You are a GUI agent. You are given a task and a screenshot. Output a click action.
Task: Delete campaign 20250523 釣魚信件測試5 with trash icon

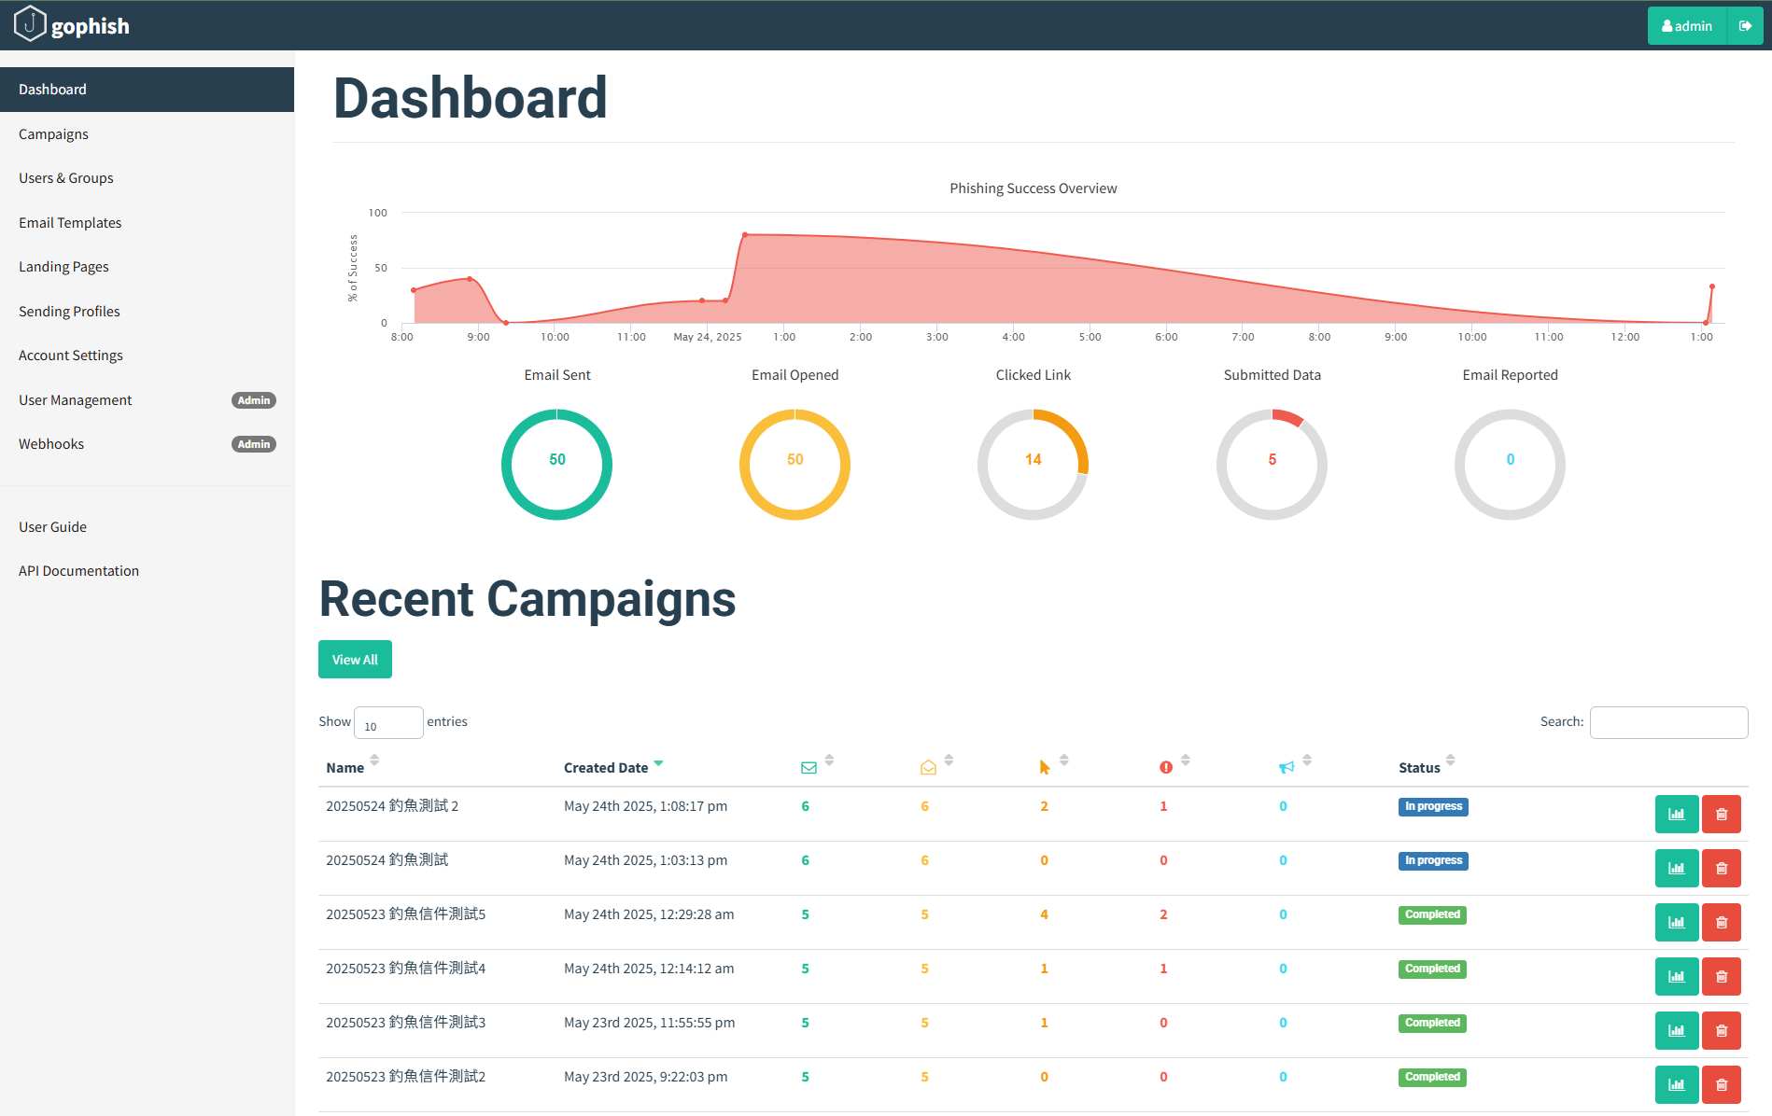1721,923
